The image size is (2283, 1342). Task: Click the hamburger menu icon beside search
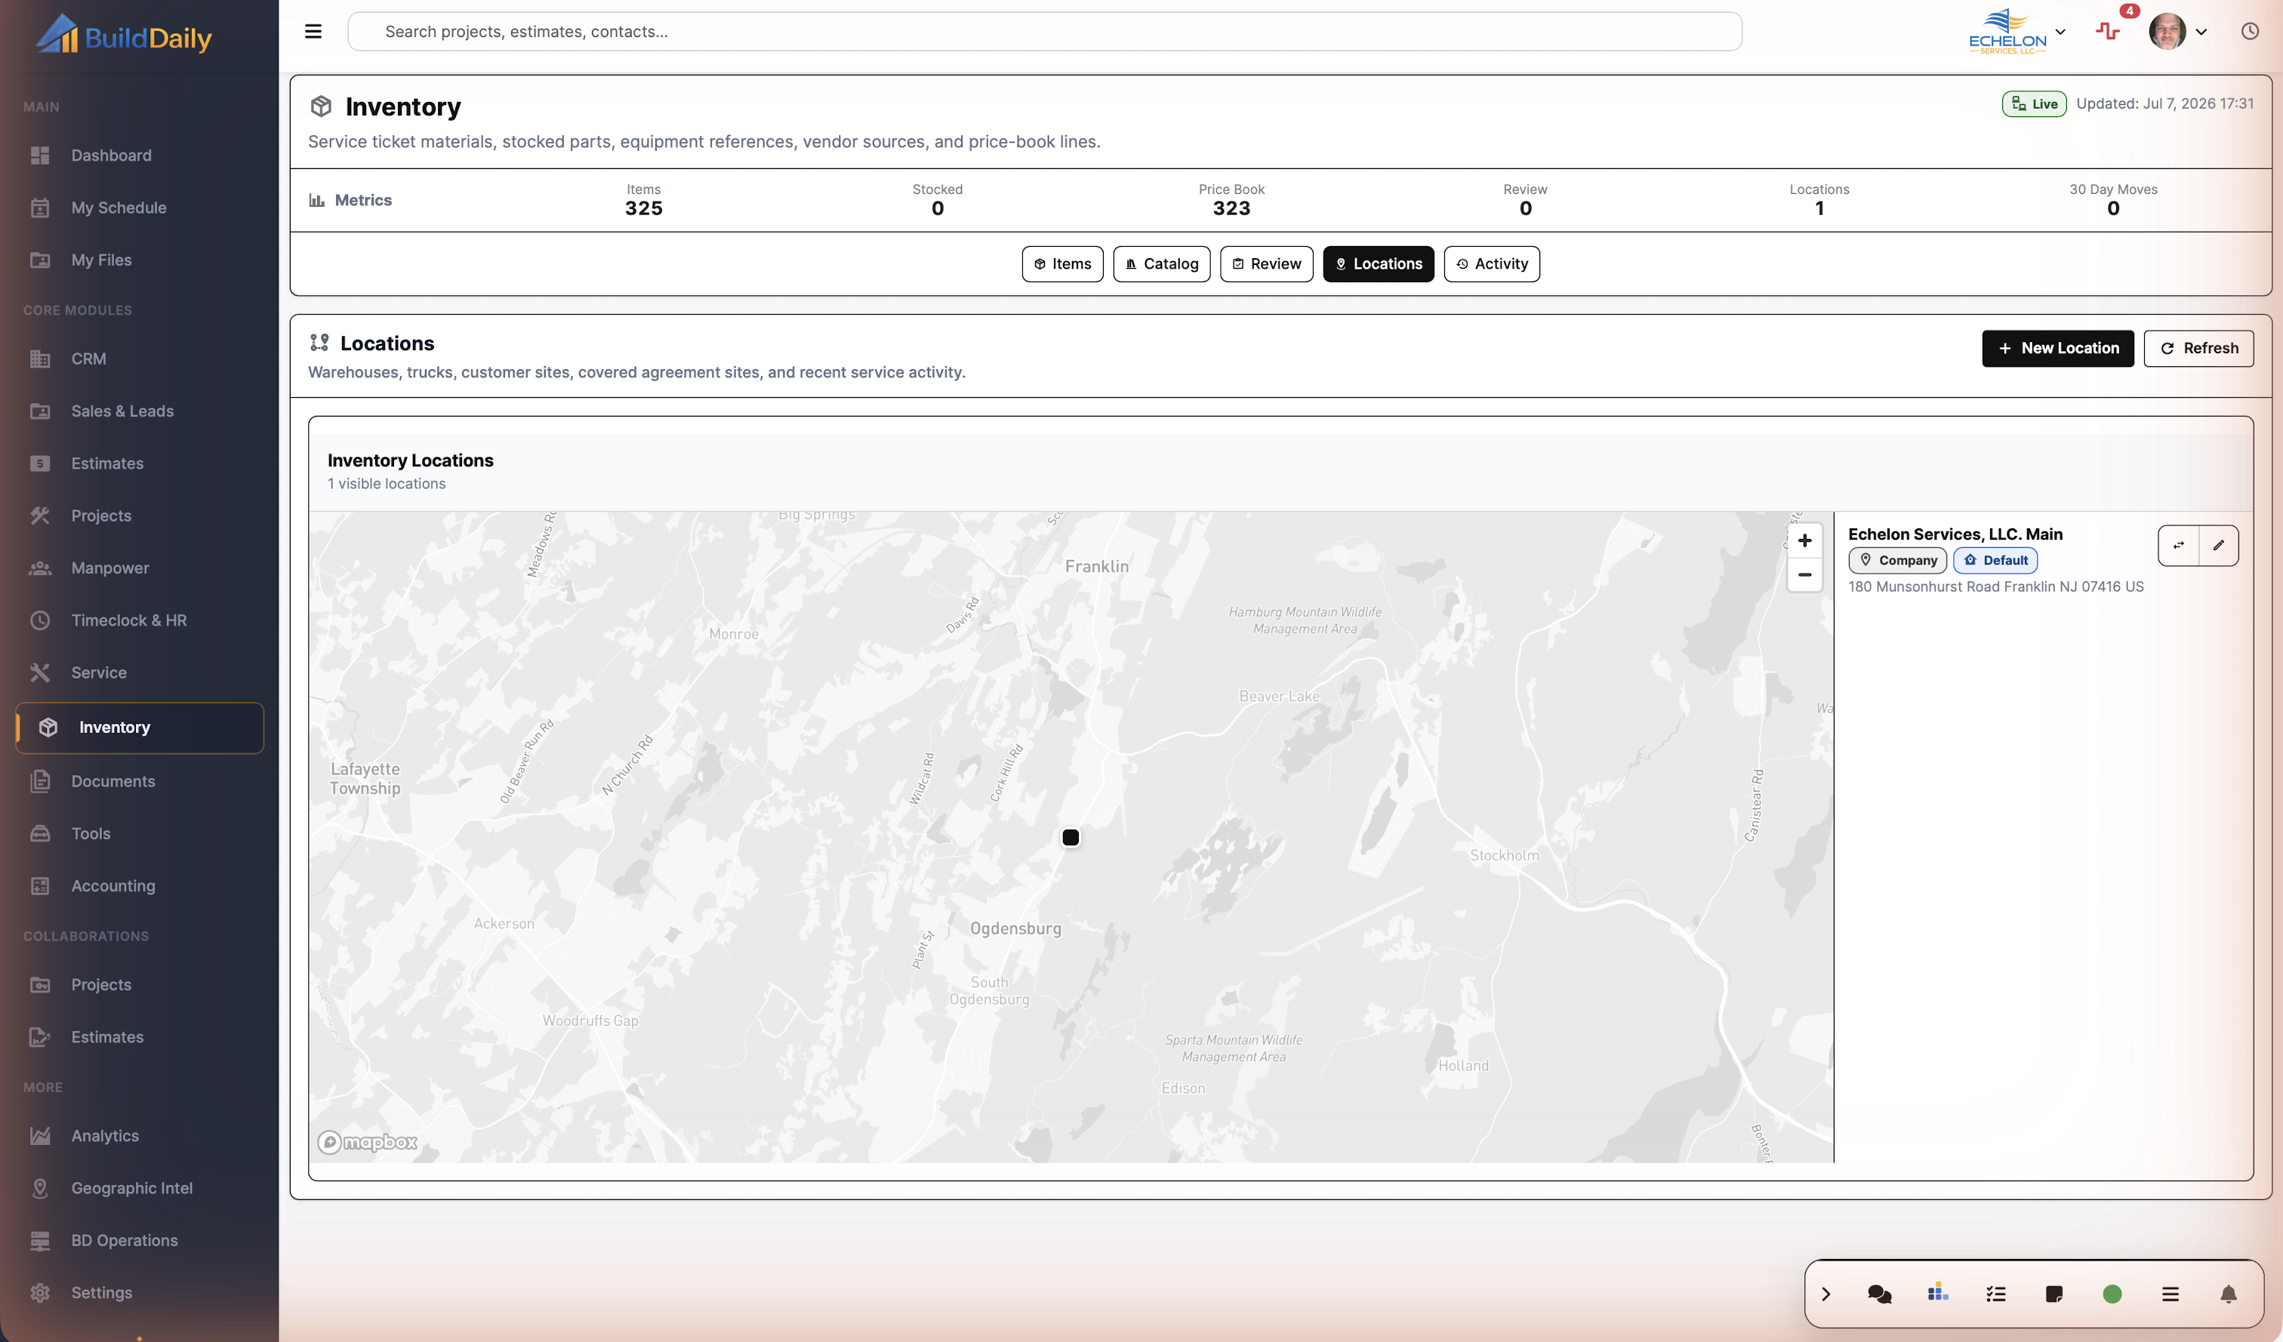tap(313, 32)
